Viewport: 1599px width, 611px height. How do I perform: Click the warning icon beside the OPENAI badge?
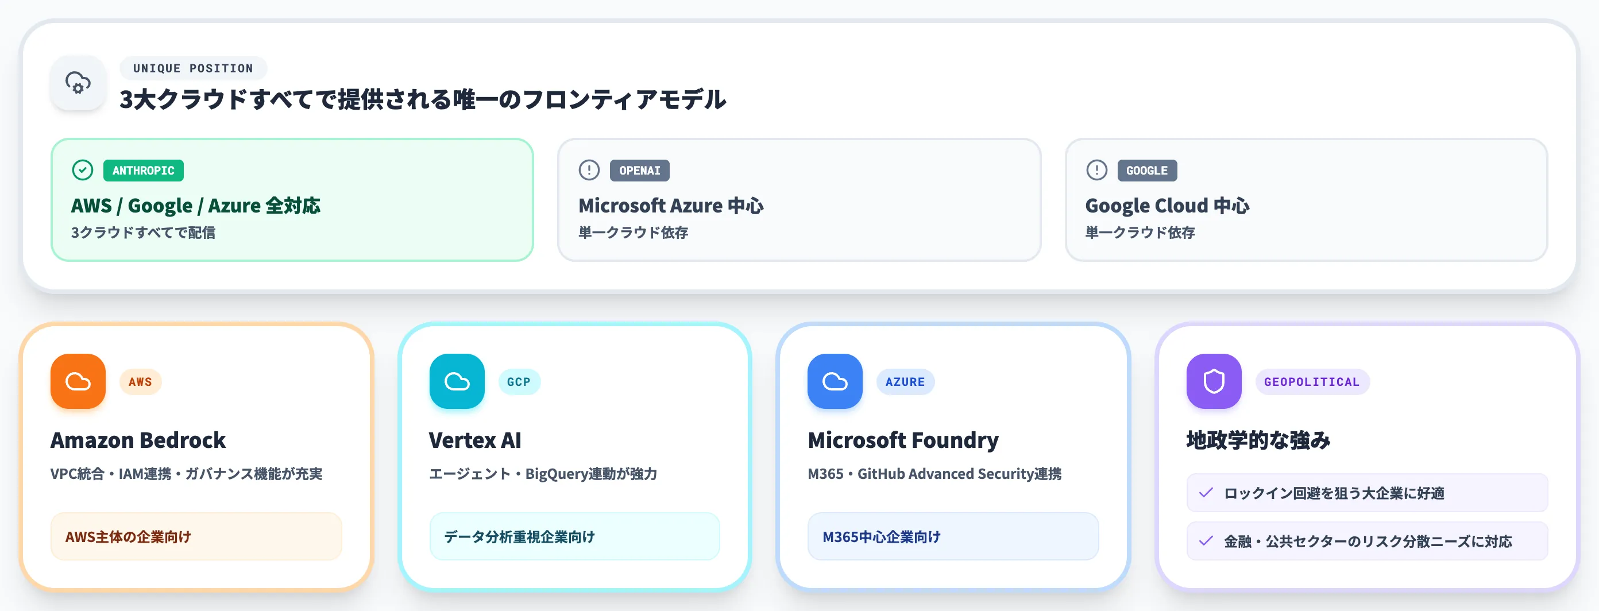point(589,170)
